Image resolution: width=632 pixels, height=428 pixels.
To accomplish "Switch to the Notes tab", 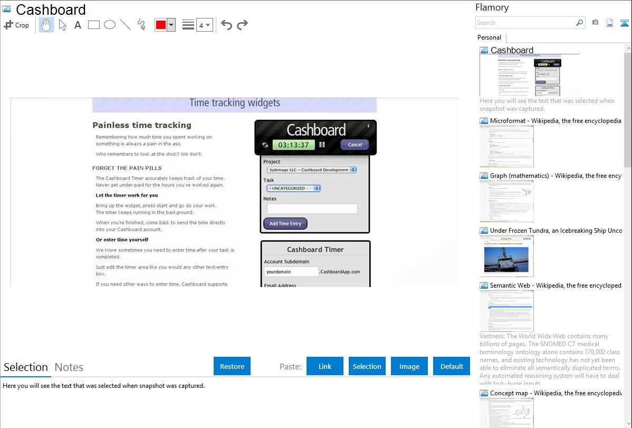I will pos(69,367).
